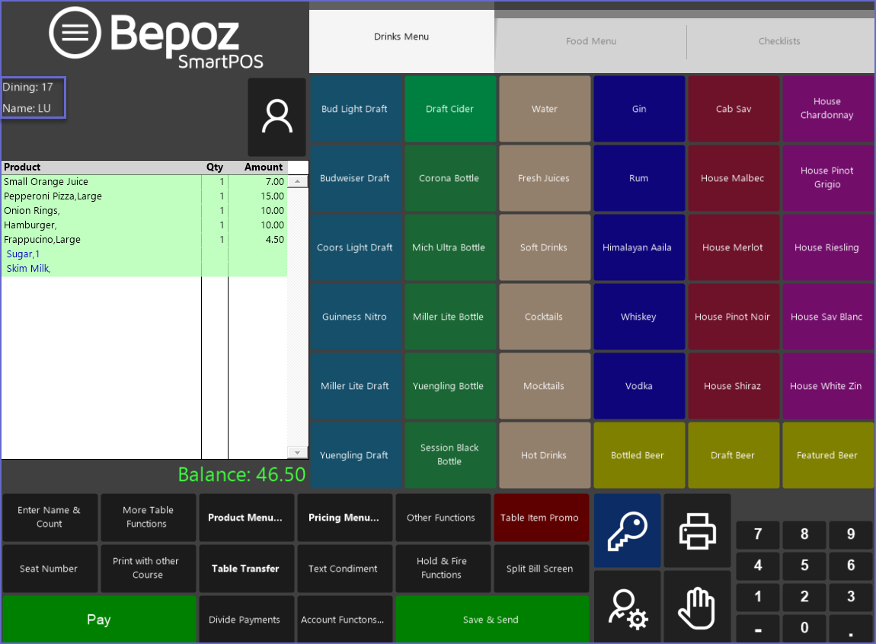The height and width of the screenshot is (644, 876).
Task: Add Guinness Nitro to the order
Action: click(354, 317)
